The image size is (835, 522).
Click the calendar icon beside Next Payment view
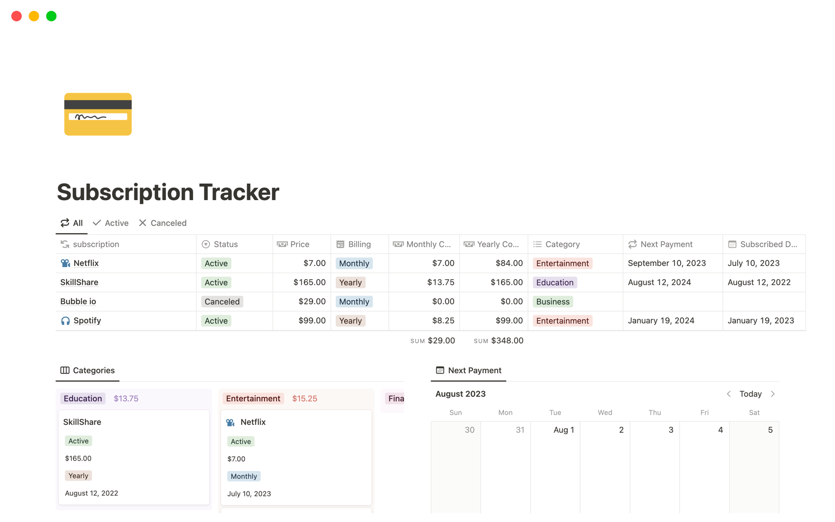439,370
